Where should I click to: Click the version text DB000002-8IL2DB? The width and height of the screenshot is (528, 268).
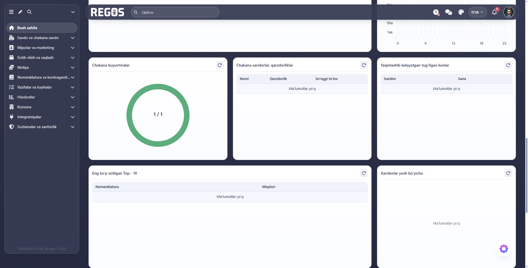pyautogui.click(x=31, y=249)
